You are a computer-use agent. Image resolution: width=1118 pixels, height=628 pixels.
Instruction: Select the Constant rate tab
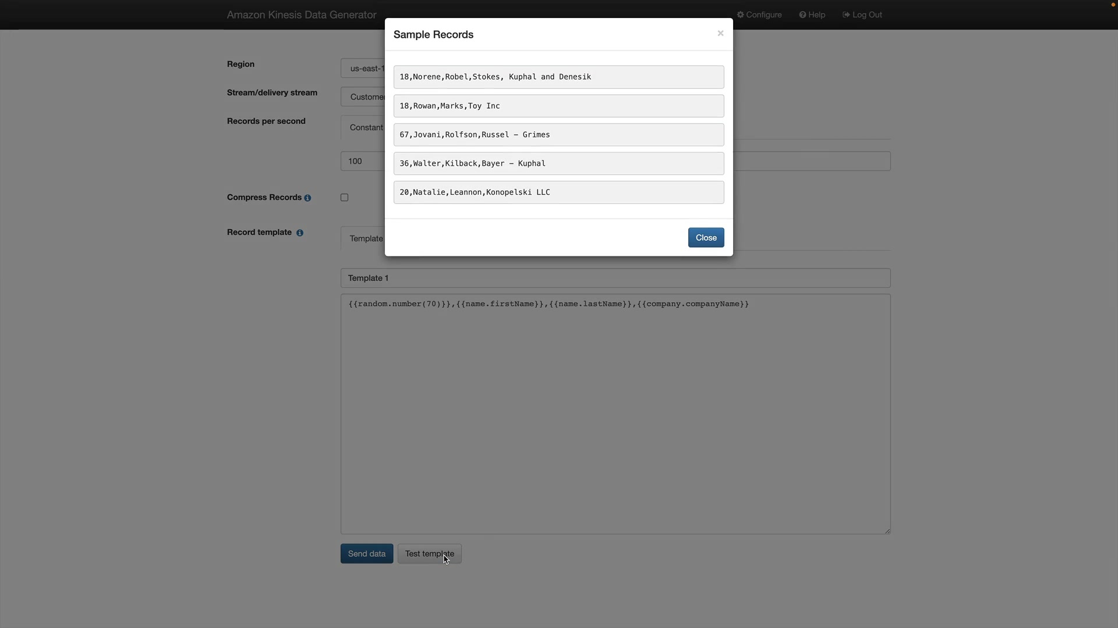point(365,127)
